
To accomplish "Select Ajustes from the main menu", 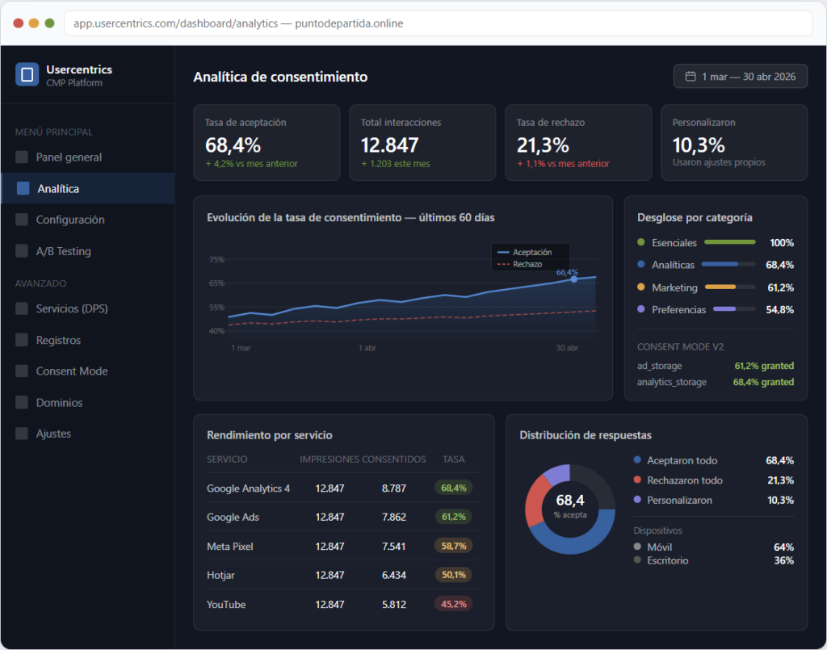I will tap(21, 434).
